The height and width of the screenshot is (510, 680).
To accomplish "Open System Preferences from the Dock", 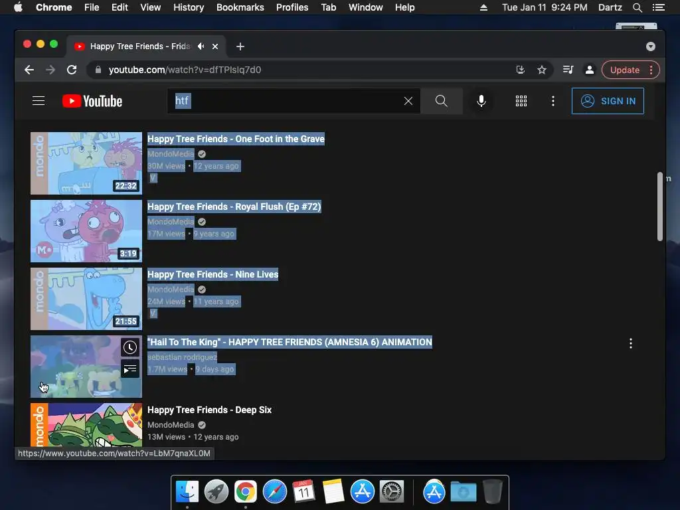I will click(392, 492).
